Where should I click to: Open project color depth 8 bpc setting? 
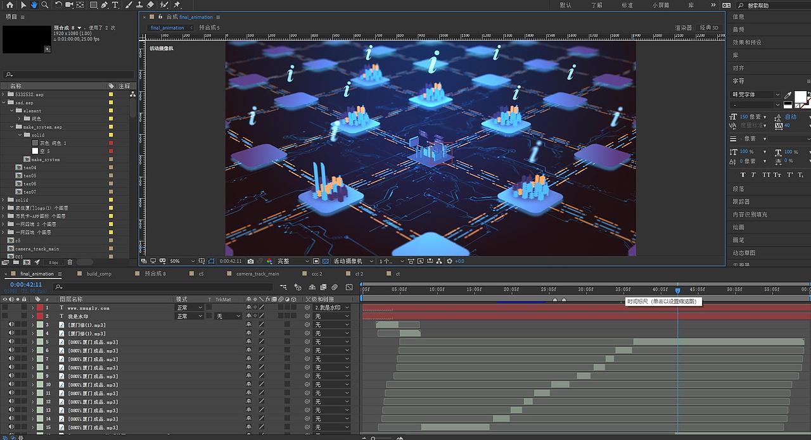pos(54,262)
